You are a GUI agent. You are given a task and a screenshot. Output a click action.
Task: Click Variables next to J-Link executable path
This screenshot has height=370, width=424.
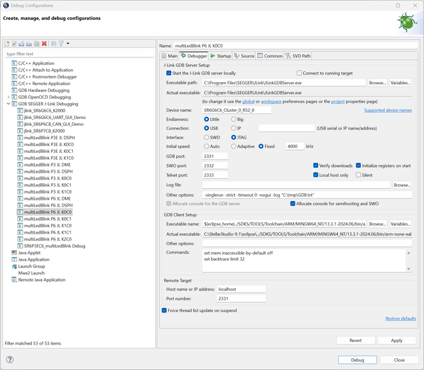pos(401,83)
